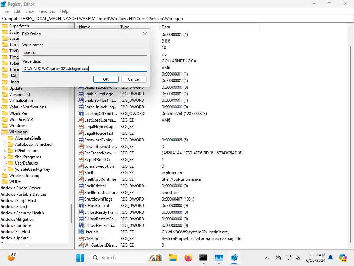Select the Windows Photo Viewer tree item

(x=20, y=188)
